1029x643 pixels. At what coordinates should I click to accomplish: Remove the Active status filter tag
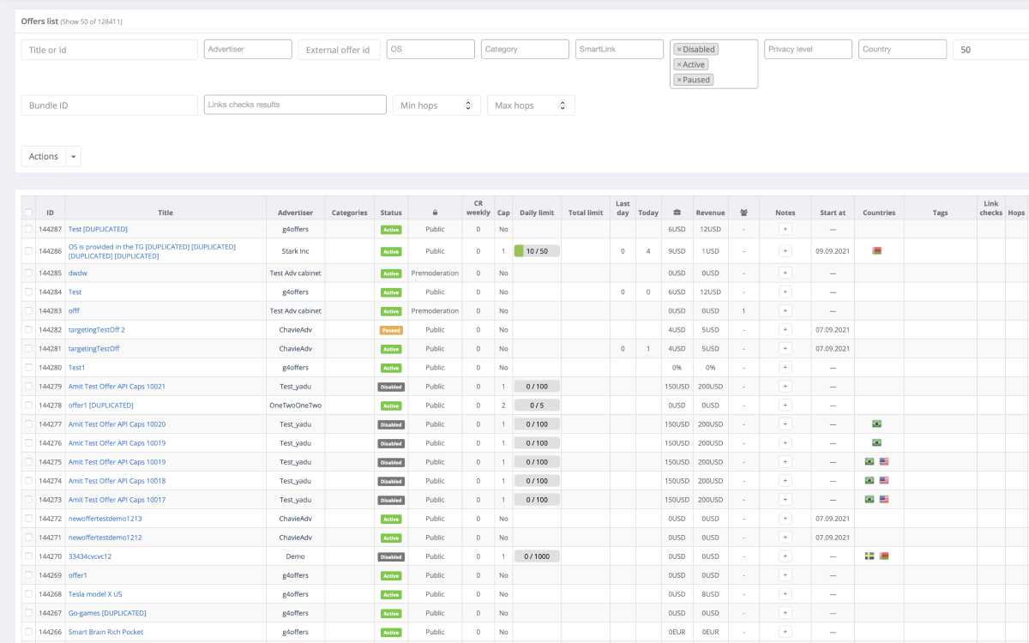(679, 65)
